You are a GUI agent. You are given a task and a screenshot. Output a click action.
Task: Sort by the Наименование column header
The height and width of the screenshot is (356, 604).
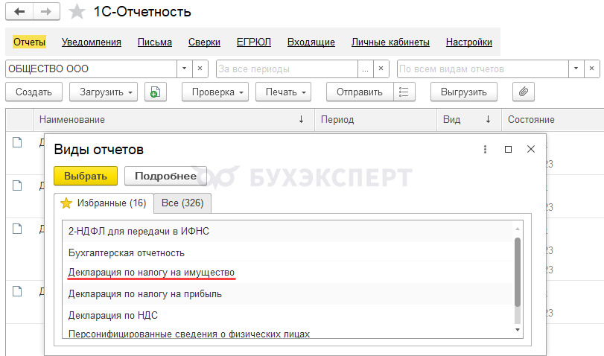[174, 119]
